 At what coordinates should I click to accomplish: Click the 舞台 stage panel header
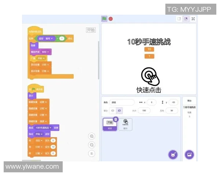click(190, 100)
